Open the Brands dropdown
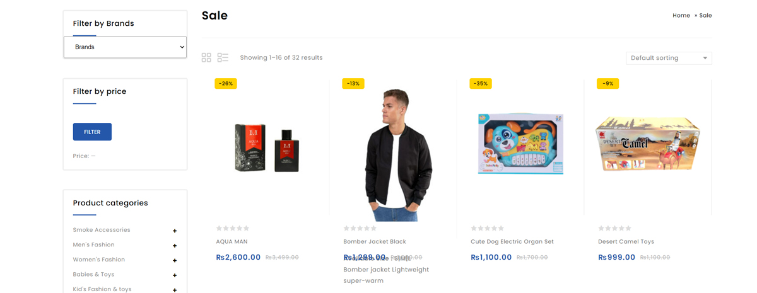 [x=125, y=47]
